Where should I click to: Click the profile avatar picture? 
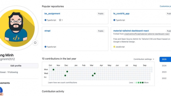[16, 28]
